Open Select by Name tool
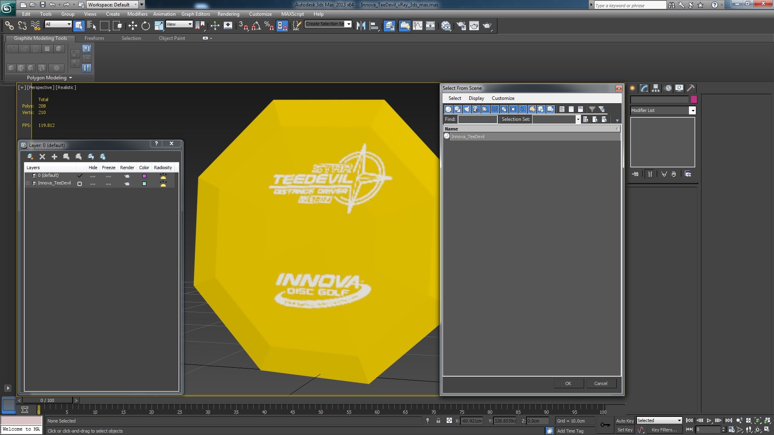This screenshot has height=435, width=774. (x=92, y=26)
